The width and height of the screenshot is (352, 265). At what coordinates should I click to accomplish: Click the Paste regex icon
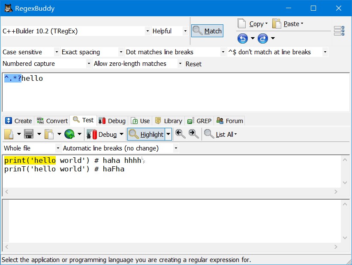pos(277,24)
